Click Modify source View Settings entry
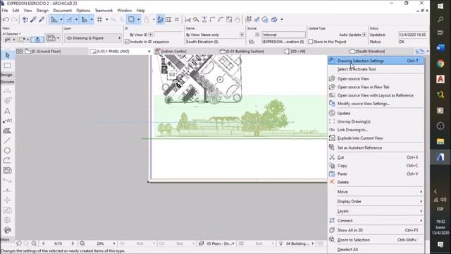Screen dimensions: 451x254 (x=376, y=104)
